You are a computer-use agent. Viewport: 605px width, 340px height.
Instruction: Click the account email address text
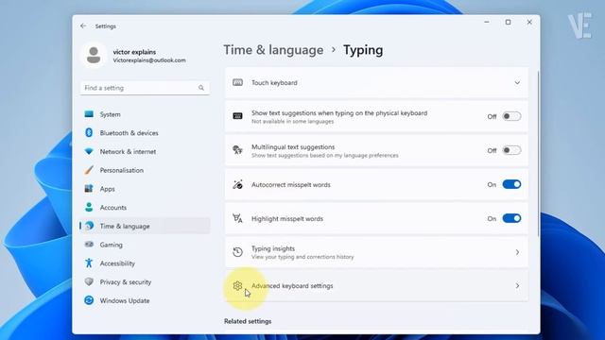(149, 60)
